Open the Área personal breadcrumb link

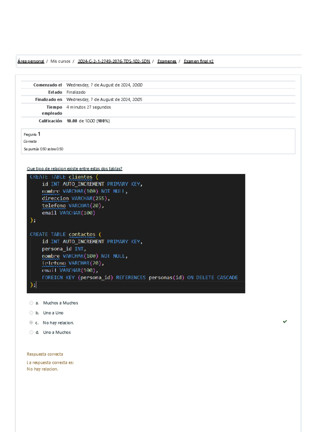tap(31, 61)
